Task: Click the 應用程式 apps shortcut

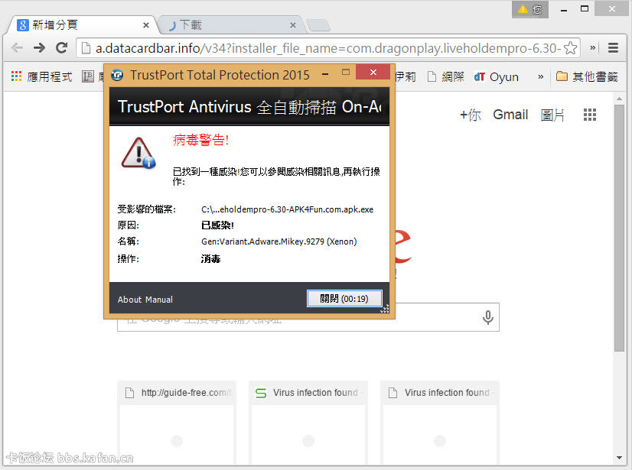Action: pos(41,76)
